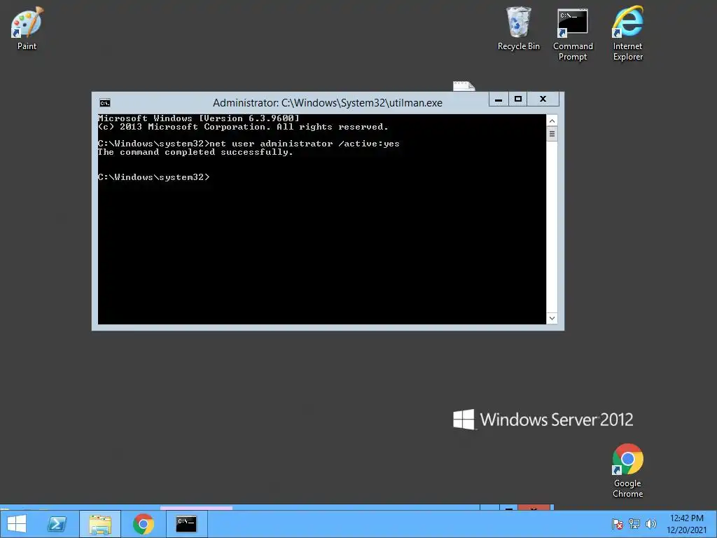This screenshot has width=717, height=538.
Task: Click the 'net user administrator /active:yes' line
Action: click(249, 144)
